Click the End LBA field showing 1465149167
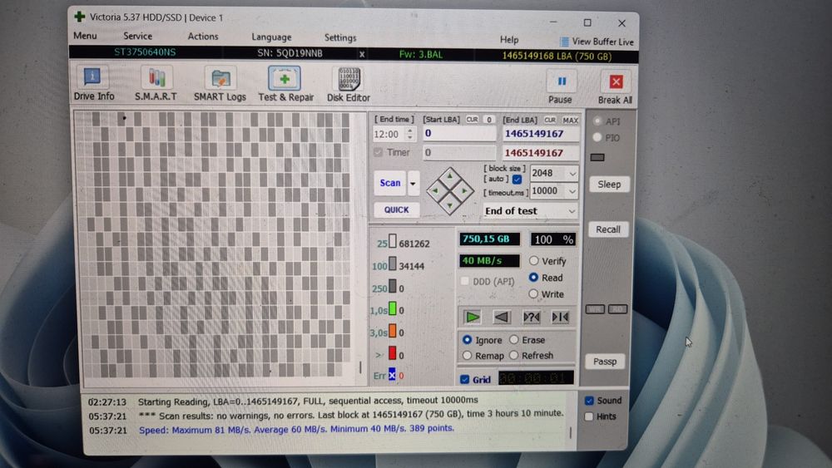832x468 pixels. coord(540,134)
